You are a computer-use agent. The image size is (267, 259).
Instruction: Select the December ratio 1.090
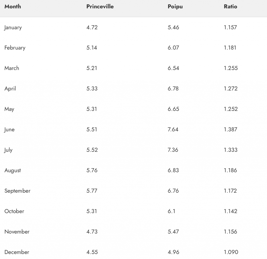click(x=231, y=252)
